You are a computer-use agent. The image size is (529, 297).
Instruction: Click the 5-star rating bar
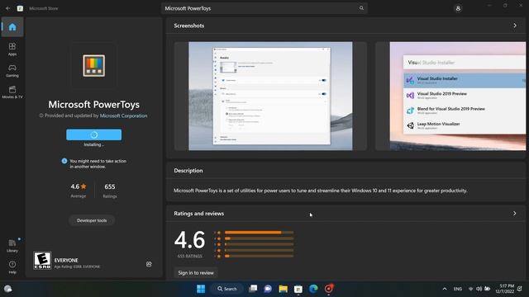[259, 233]
